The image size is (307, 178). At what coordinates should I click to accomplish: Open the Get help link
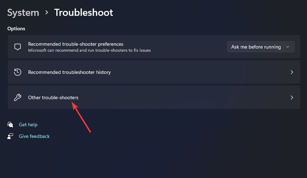coord(28,125)
